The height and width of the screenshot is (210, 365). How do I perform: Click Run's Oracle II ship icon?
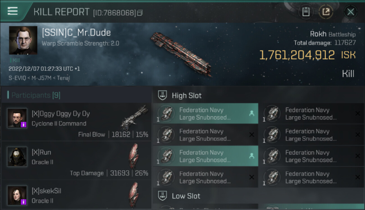(134, 156)
